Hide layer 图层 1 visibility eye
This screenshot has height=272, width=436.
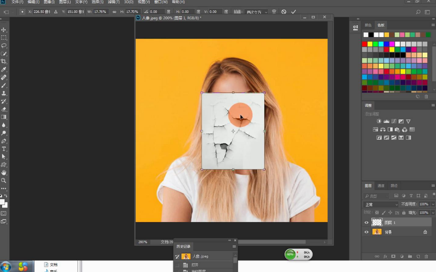tap(367, 223)
